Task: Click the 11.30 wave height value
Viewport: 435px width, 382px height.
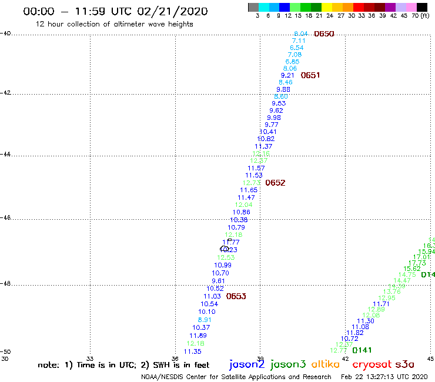Action: [x=366, y=321]
